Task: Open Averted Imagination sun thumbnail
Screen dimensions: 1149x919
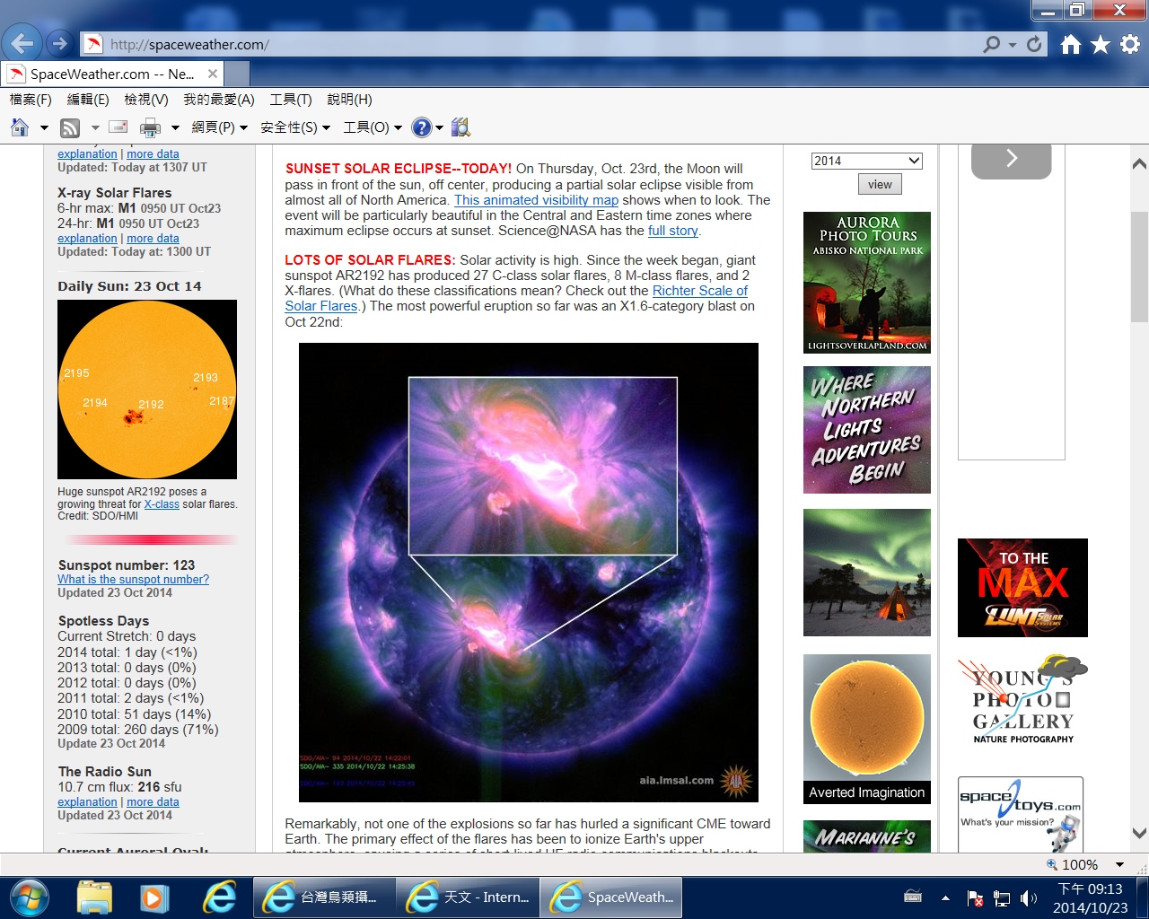Action: (867, 729)
